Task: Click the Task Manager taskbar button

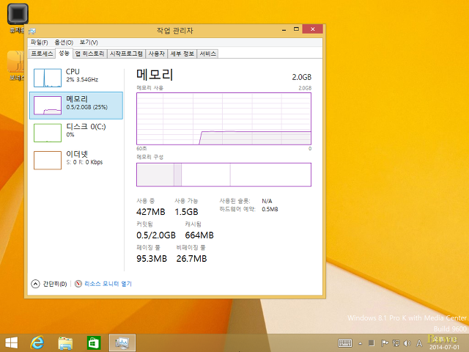Action: click(122, 342)
